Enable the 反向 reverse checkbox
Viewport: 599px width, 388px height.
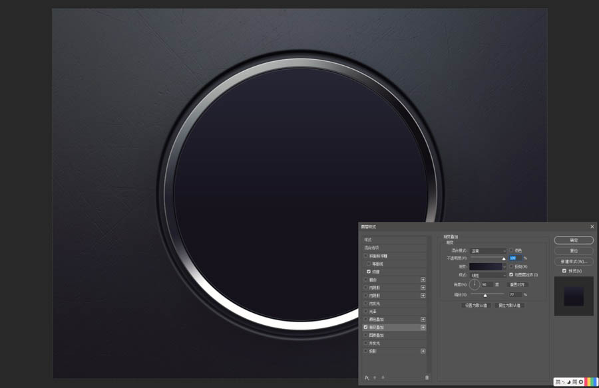coord(511,266)
